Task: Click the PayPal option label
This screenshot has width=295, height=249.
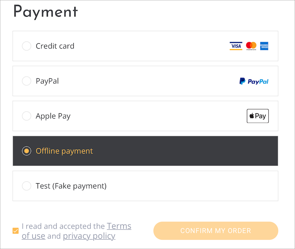Action: (x=47, y=81)
